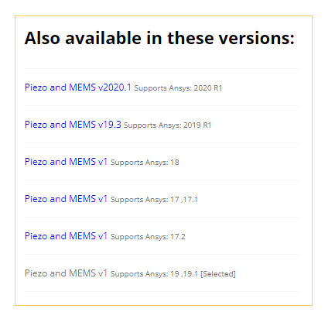Viewport: 335px width, 326px height.
Task: Open the Piezo and MEMS v2020.1 link
Action: coord(78,88)
